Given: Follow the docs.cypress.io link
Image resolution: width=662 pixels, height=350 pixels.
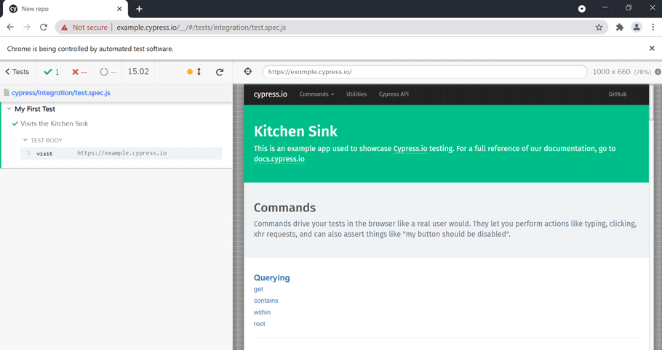Looking at the screenshot, I should tap(279, 159).
